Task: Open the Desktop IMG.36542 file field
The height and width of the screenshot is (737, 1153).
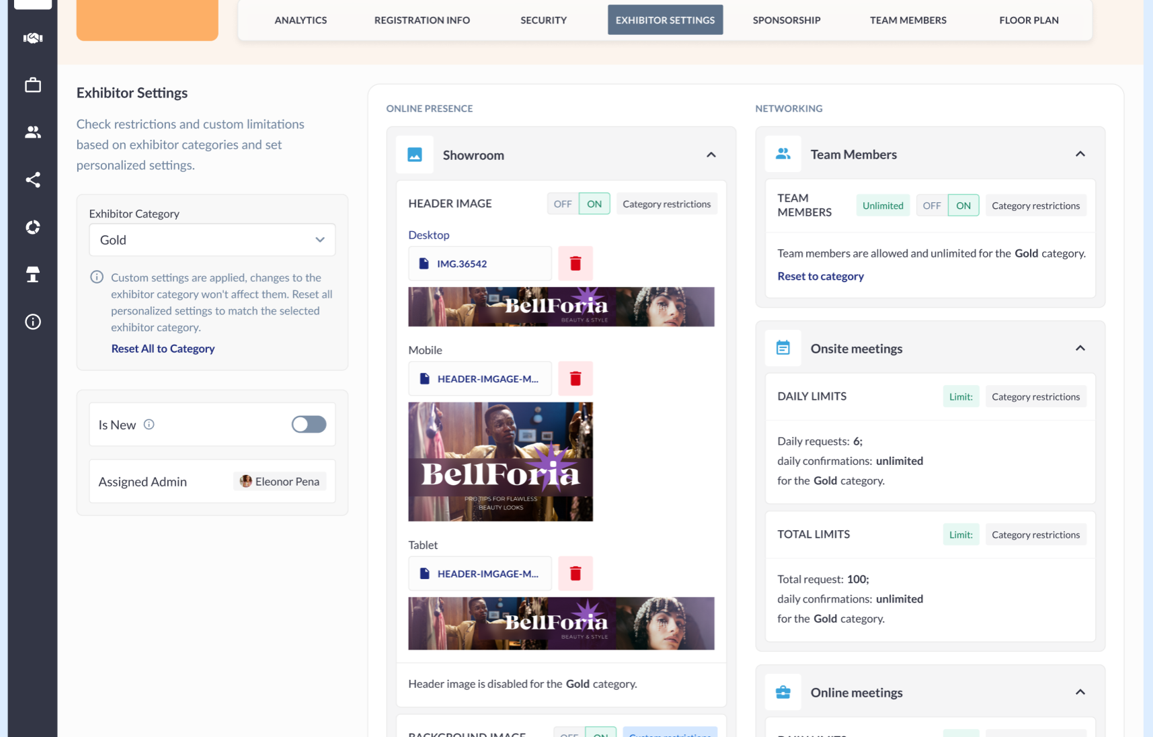Action: tap(480, 263)
